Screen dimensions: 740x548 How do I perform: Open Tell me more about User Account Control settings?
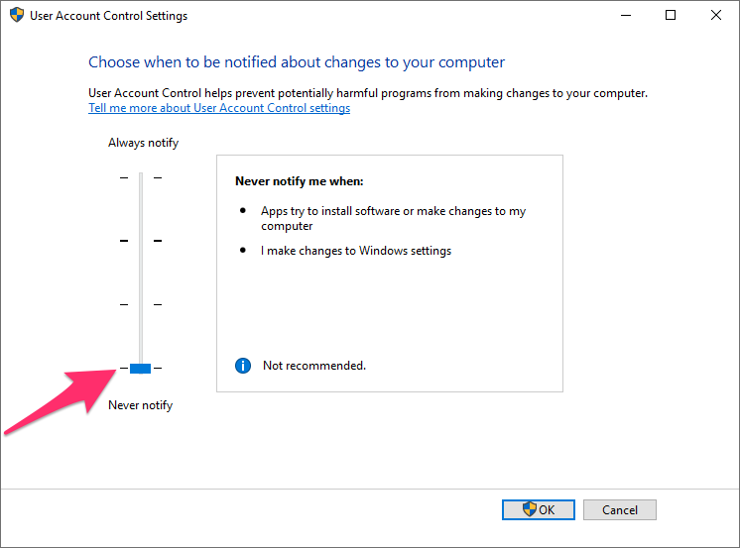point(219,108)
